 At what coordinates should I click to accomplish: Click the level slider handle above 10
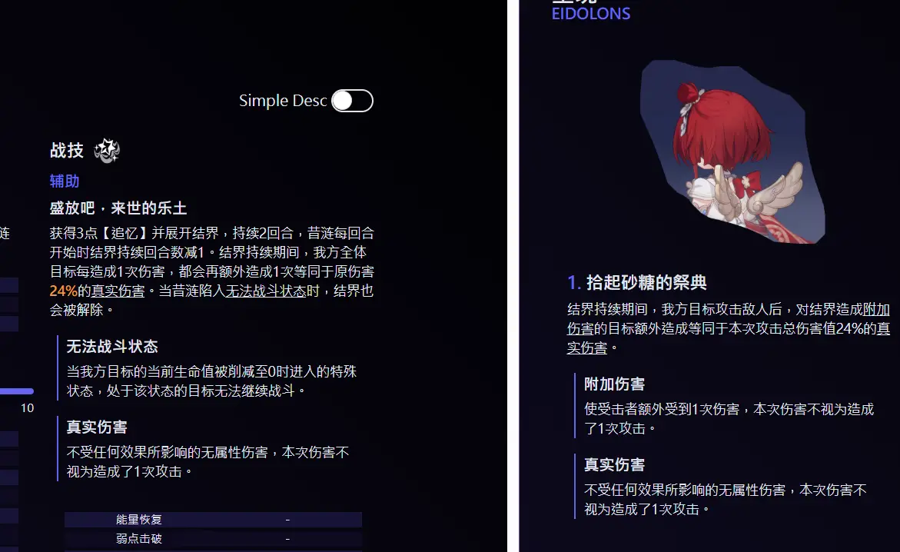coord(30,391)
